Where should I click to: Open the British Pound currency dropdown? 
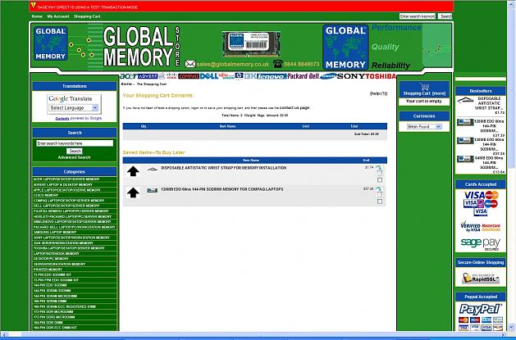(x=424, y=126)
